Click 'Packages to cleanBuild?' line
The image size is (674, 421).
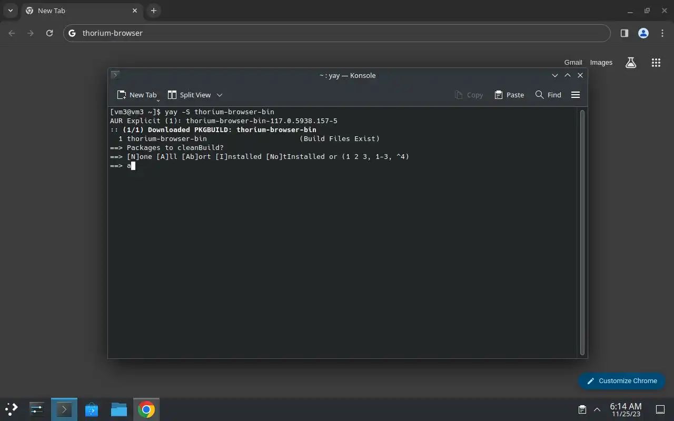pos(167,147)
